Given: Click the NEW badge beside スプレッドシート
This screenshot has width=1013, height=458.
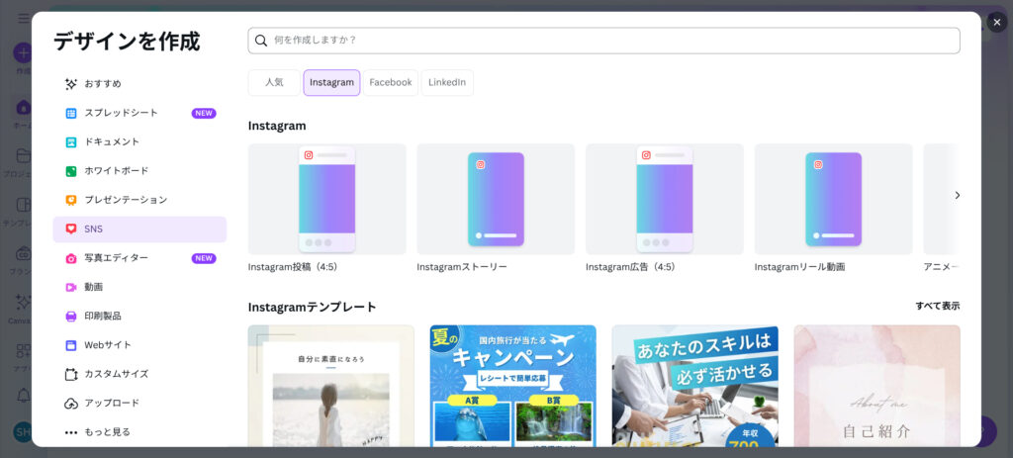Looking at the screenshot, I should 204,113.
